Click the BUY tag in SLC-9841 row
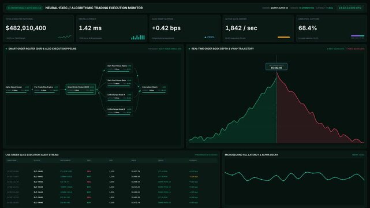 click(89, 177)
